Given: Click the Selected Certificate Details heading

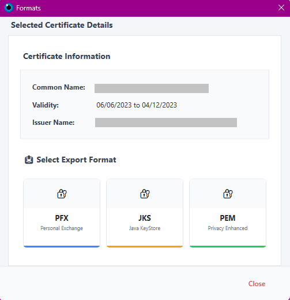Looking at the screenshot, I should pos(62,25).
